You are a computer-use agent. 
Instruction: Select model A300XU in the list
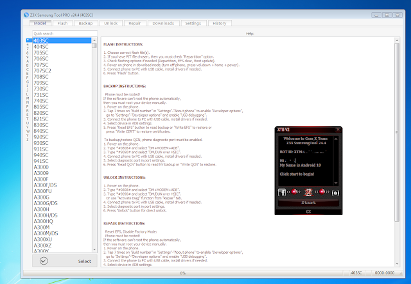pos(62,239)
